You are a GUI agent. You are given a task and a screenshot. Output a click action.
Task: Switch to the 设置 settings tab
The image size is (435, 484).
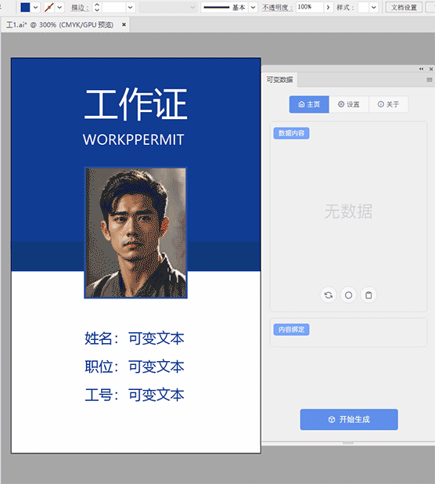(349, 104)
